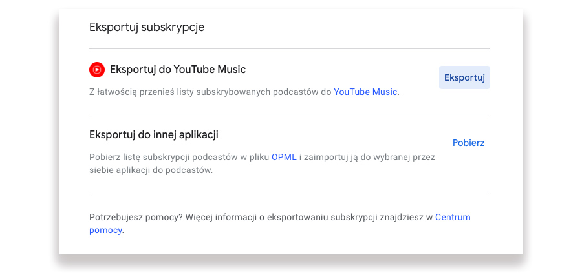This screenshot has height=277, width=582.
Task: Click the divider above the help text
Action: (290, 192)
